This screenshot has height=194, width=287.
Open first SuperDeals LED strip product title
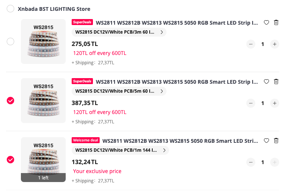point(177,23)
